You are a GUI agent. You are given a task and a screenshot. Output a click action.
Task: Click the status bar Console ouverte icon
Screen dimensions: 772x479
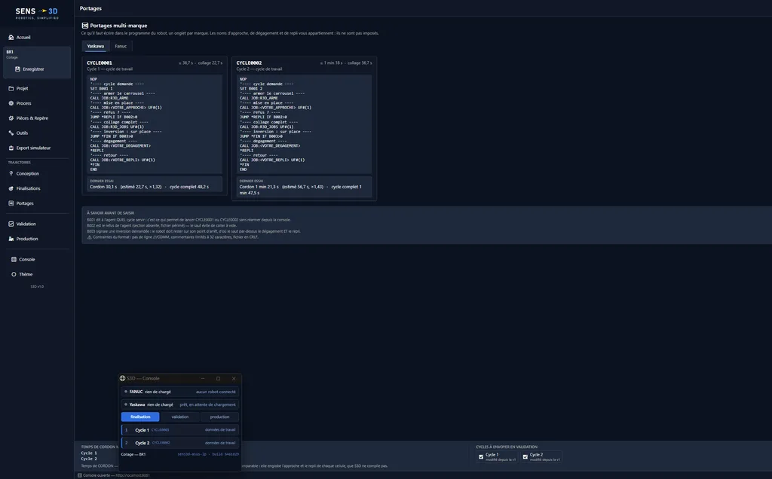tap(79, 475)
